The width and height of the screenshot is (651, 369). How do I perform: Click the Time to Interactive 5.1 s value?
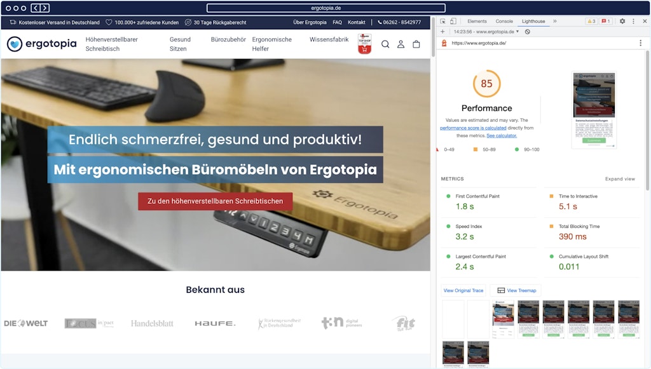point(568,206)
